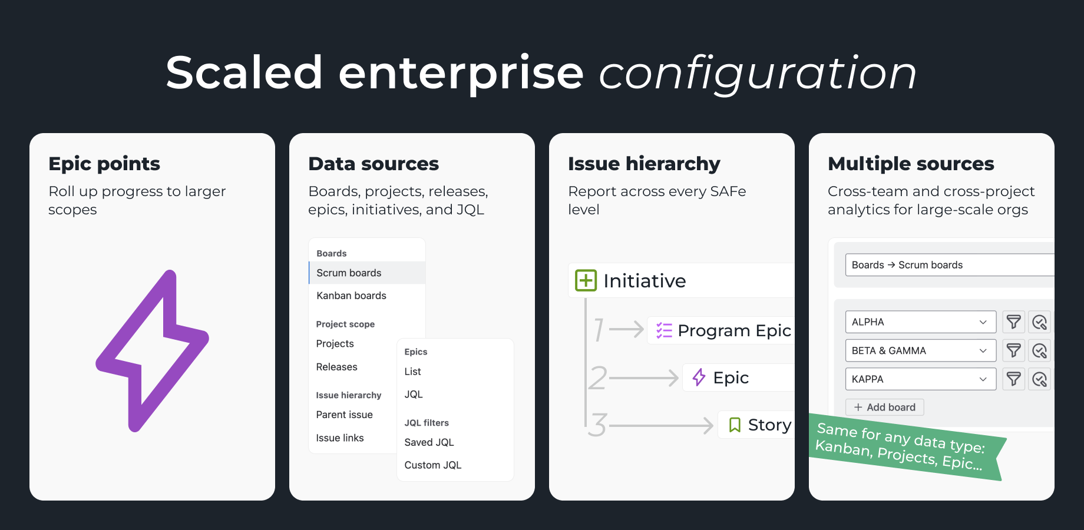Expand the BETA & GAMMA board selector
1084x530 pixels.
point(920,350)
